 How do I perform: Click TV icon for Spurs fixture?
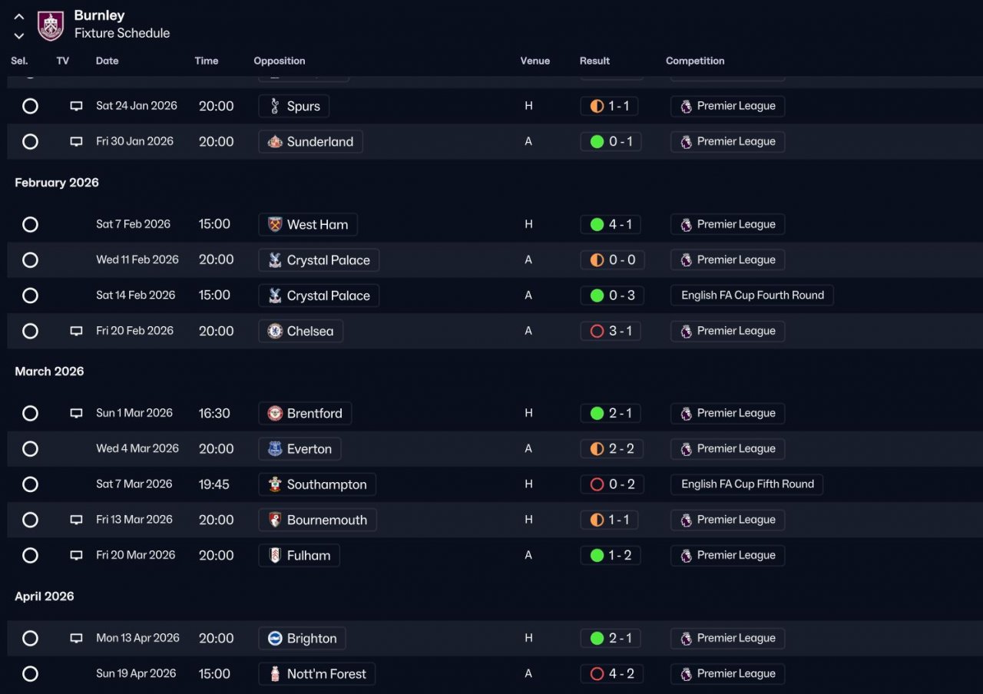pos(76,107)
